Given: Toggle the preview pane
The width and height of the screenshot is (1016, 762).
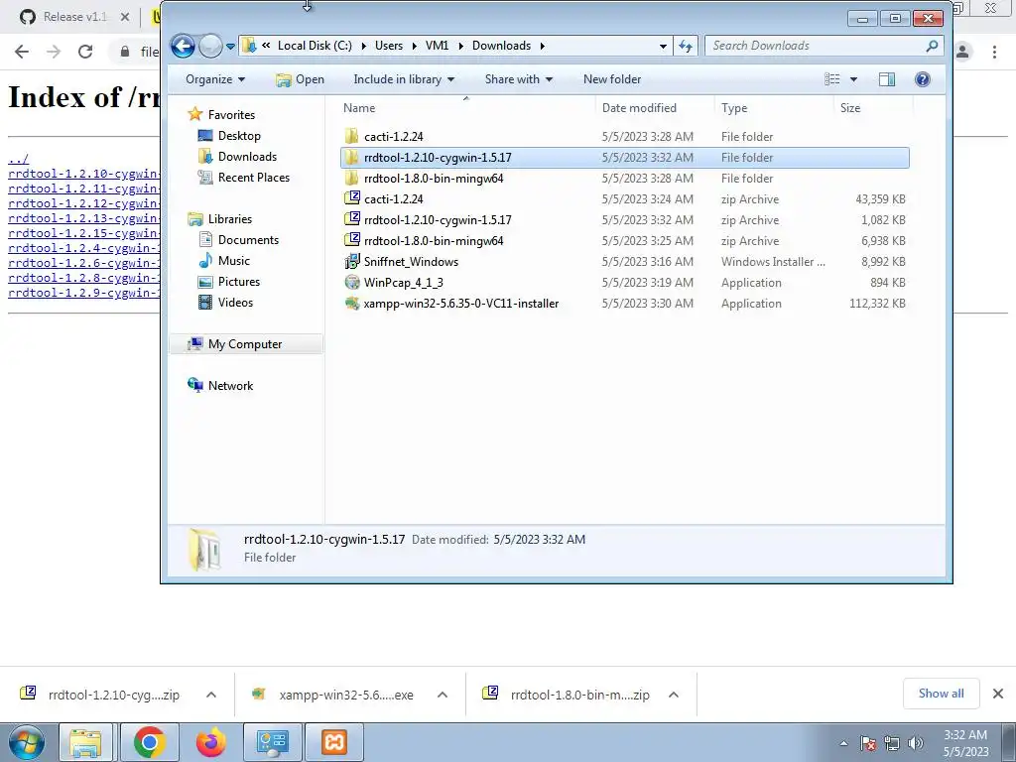Looking at the screenshot, I should (887, 79).
